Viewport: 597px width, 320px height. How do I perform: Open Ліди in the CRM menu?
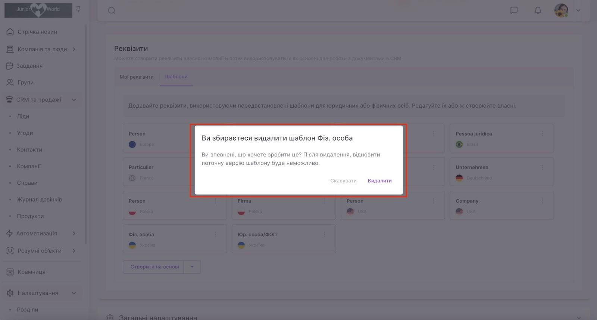pyautogui.click(x=23, y=117)
